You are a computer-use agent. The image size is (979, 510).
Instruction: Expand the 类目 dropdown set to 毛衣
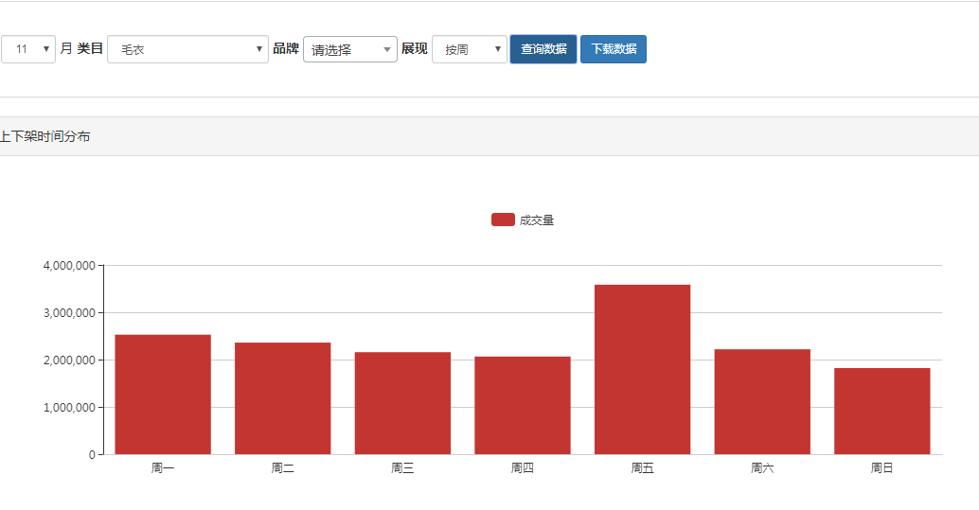[x=188, y=49]
